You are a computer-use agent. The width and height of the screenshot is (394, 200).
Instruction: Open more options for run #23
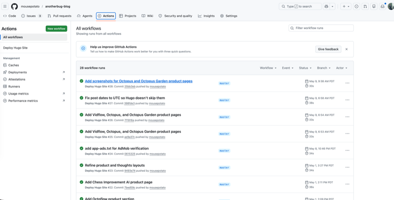(347, 167)
